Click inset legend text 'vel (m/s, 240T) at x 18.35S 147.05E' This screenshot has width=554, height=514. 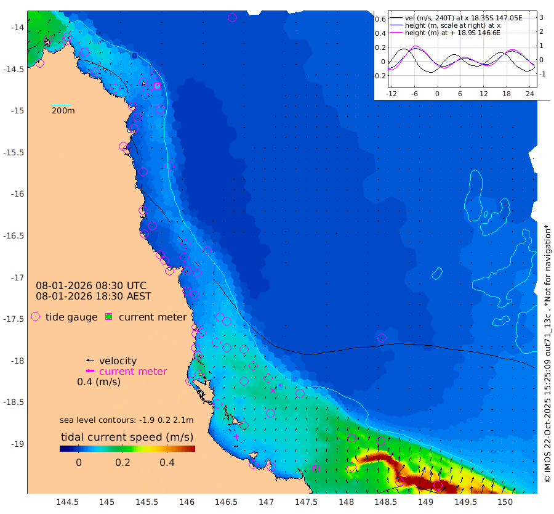click(x=464, y=18)
